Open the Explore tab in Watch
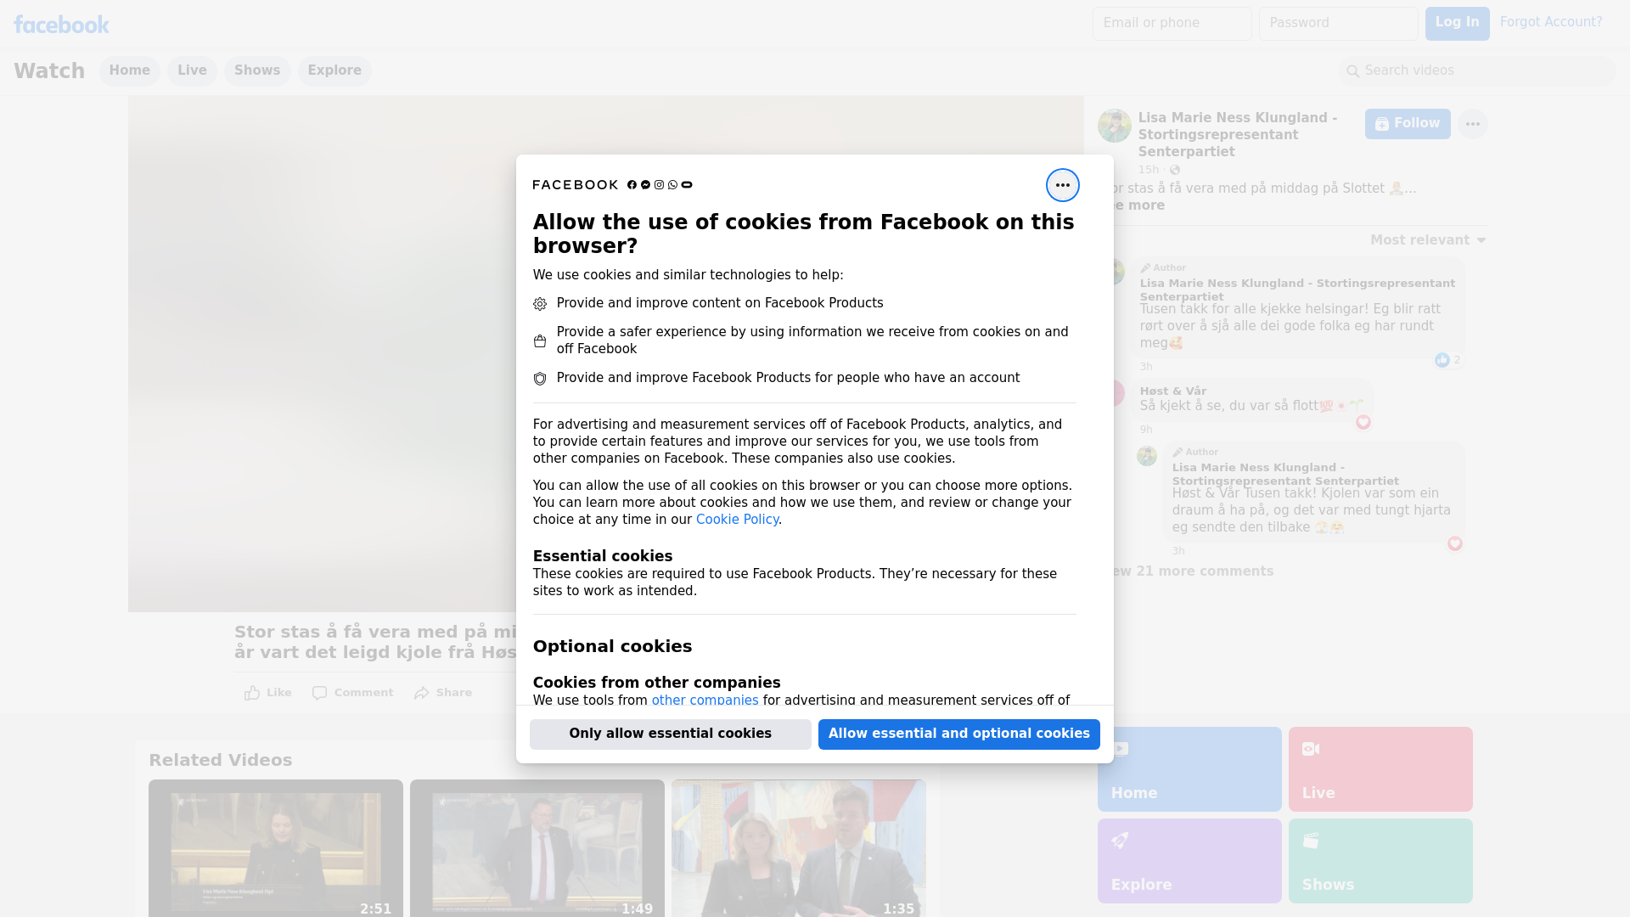 334,71
